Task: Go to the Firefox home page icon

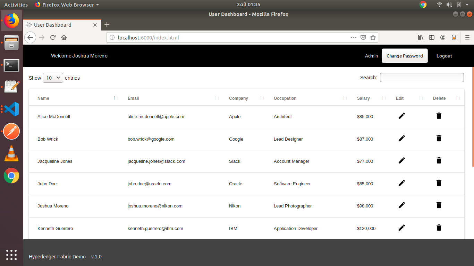Action: pos(64,37)
